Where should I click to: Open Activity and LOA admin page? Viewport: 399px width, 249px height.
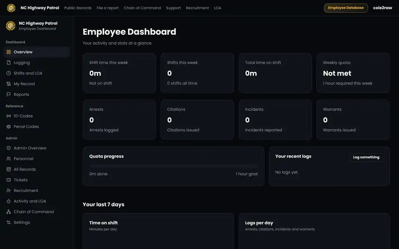(37, 201)
